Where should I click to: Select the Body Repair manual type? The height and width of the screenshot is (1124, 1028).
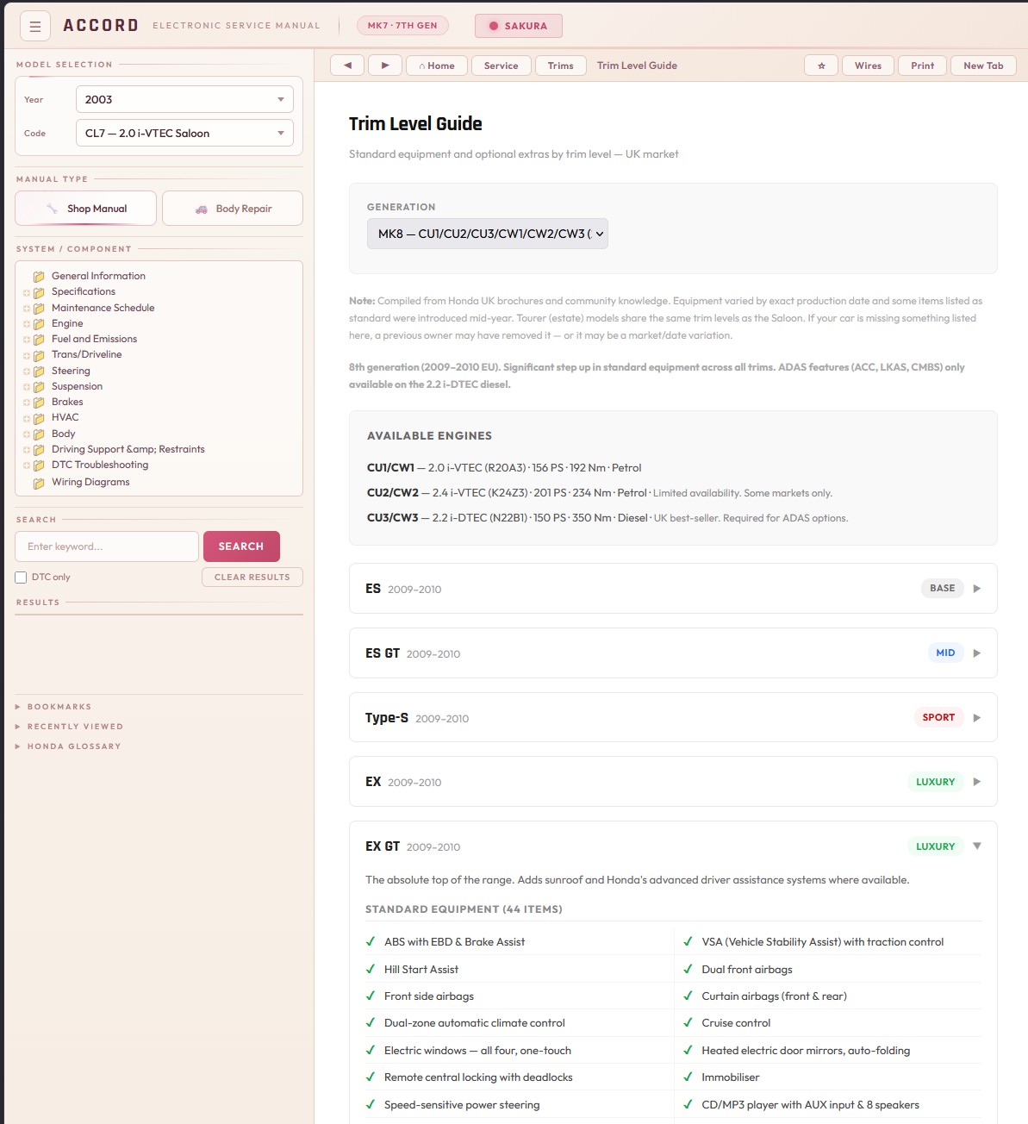pos(233,209)
